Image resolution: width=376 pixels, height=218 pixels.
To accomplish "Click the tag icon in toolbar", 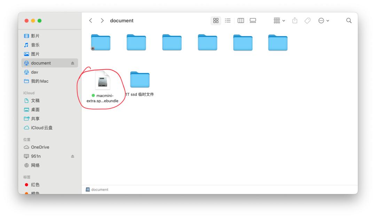I will pyautogui.click(x=307, y=21).
